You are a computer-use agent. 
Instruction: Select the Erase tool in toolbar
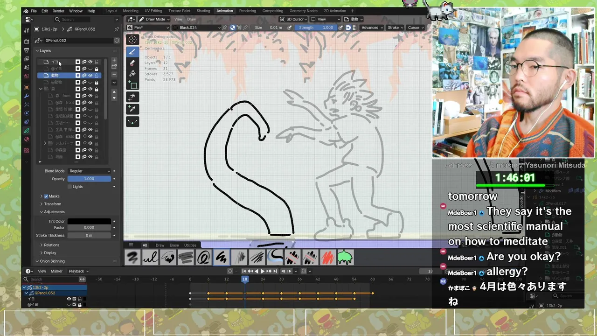coord(132,63)
